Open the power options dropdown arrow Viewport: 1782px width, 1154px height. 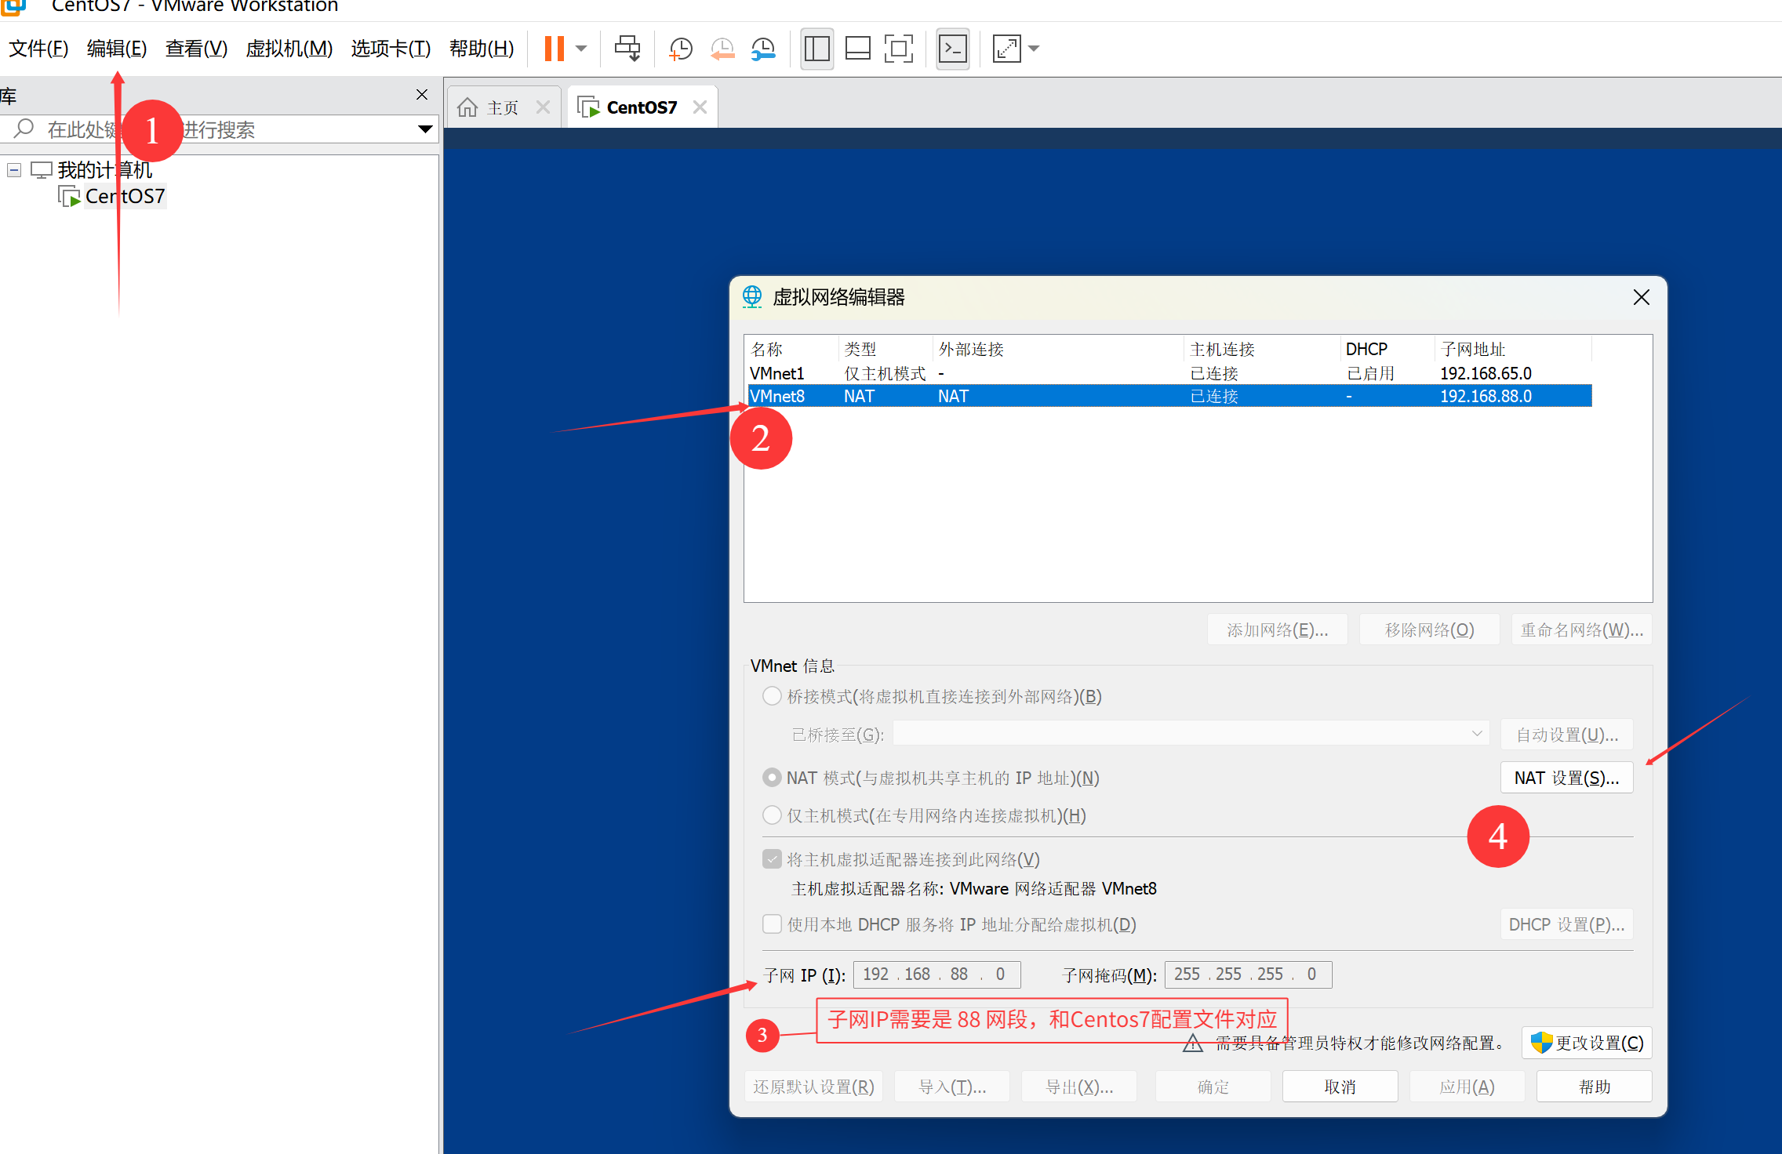(581, 49)
